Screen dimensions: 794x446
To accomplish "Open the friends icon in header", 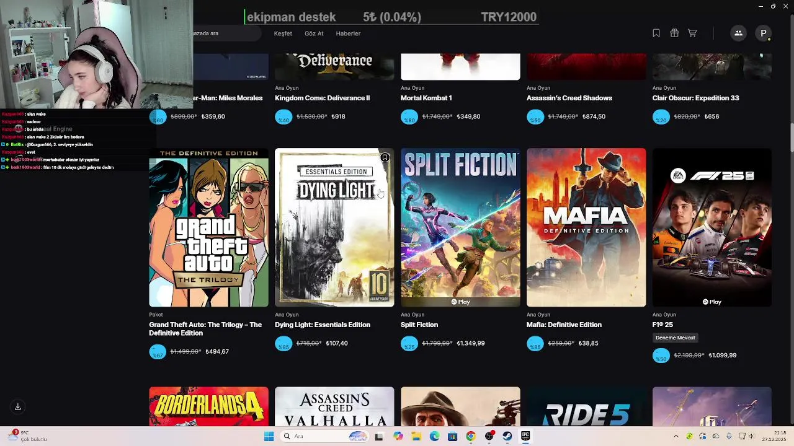I will (738, 33).
